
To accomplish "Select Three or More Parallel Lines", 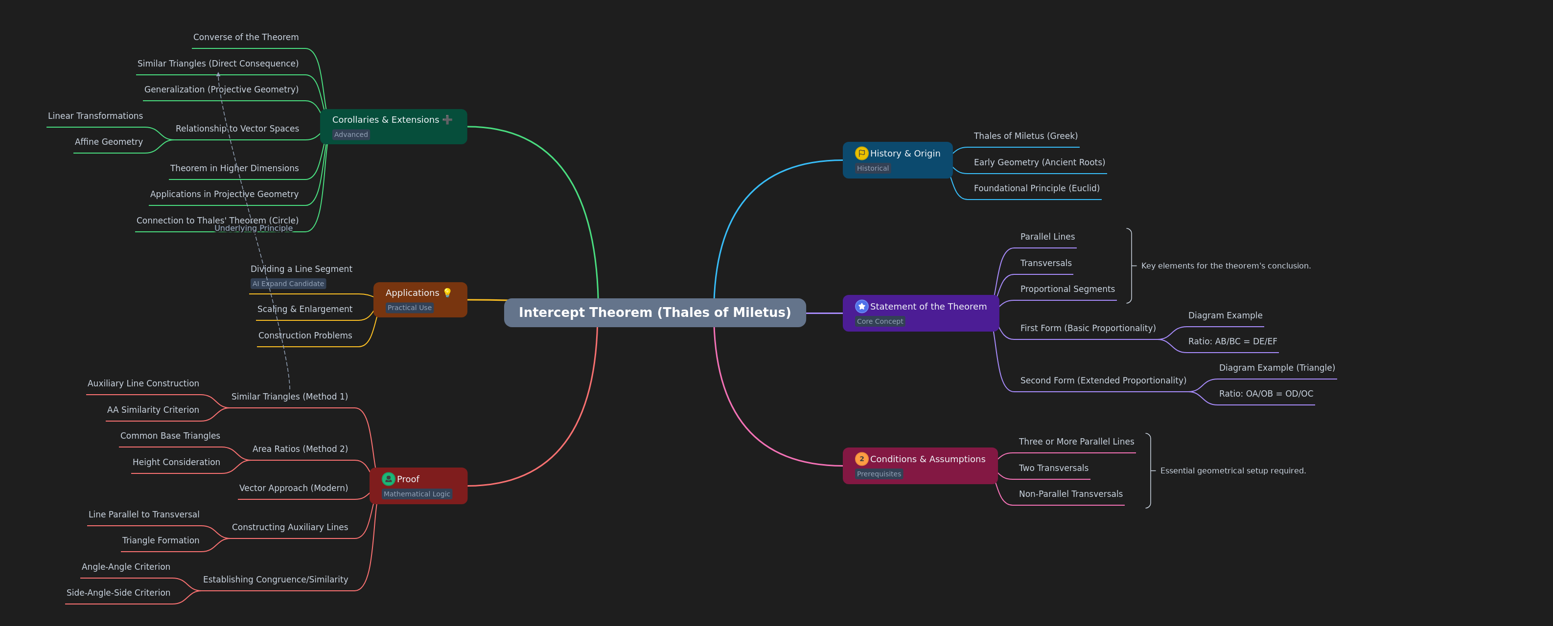I will 1076,442.
